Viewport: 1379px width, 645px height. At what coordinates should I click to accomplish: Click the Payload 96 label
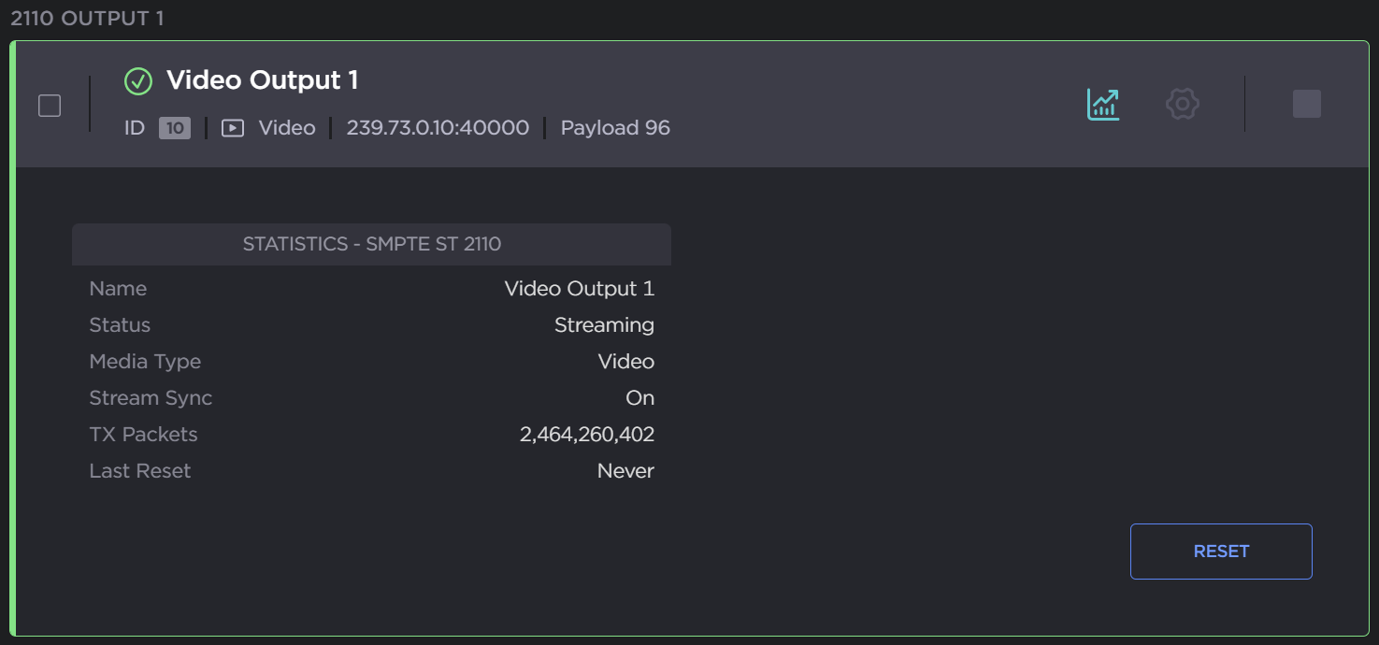(615, 128)
